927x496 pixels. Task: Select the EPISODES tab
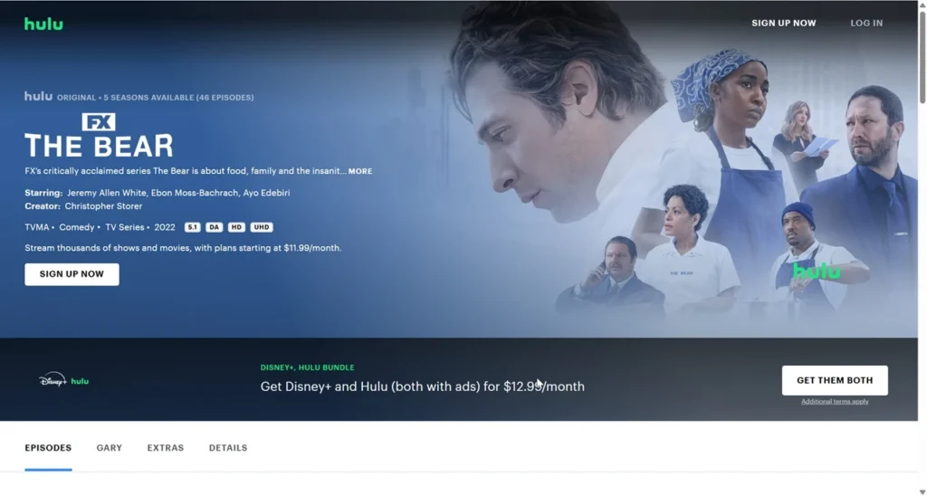click(x=48, y=447)
